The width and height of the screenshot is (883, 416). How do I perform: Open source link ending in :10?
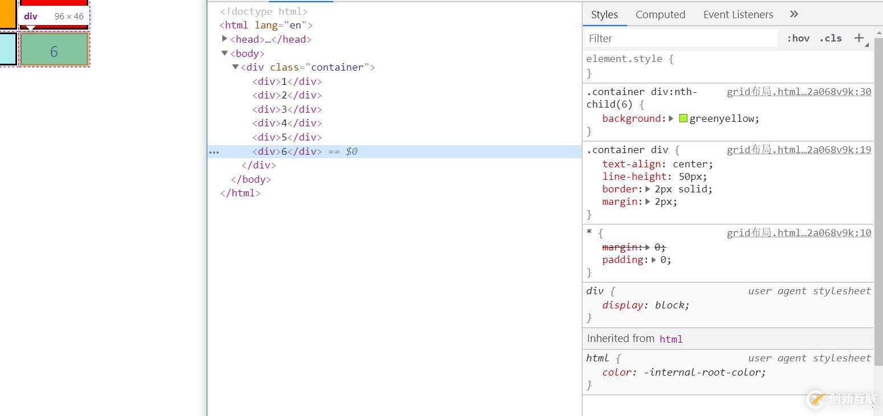pos(799,233)
